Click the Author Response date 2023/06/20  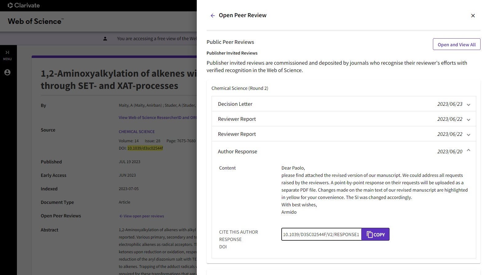pos(450,151)
